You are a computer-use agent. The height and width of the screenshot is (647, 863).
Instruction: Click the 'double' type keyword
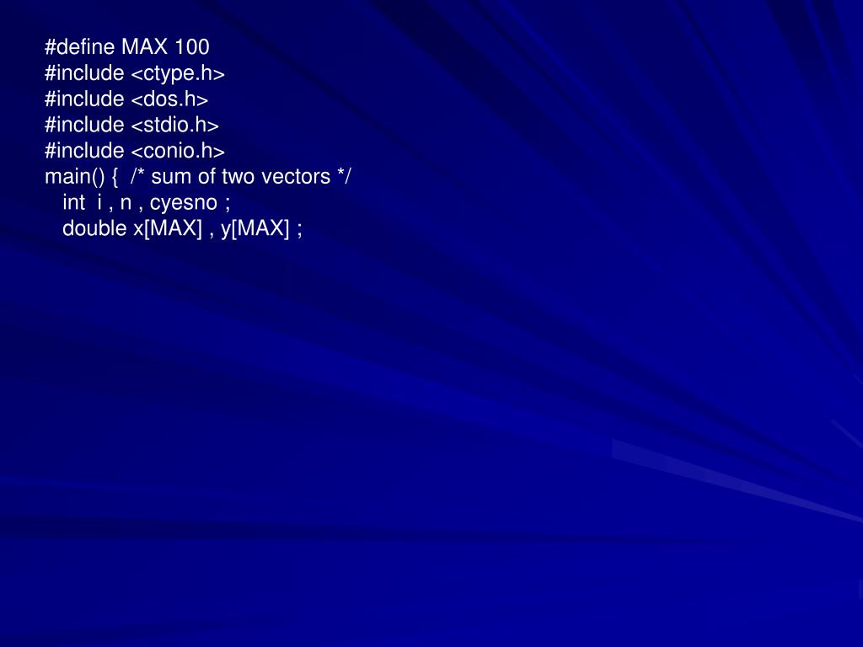tap(94, 228)
